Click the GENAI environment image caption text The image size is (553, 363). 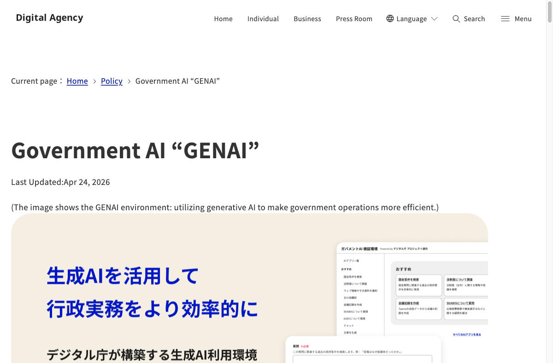pyautogui.click(x=225, y=207)
